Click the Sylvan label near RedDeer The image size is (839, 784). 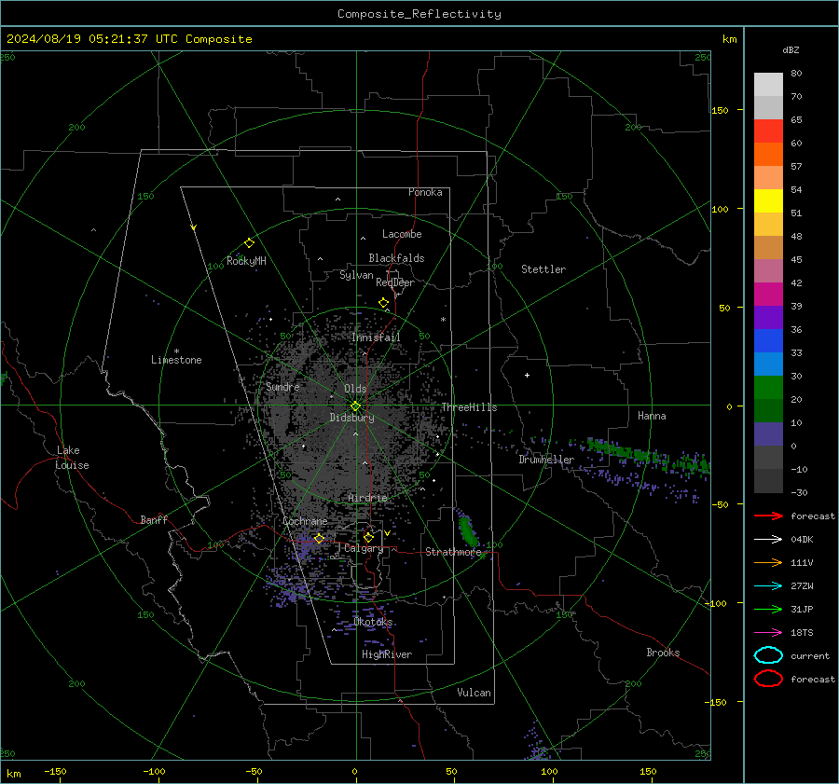pos(356,275)
